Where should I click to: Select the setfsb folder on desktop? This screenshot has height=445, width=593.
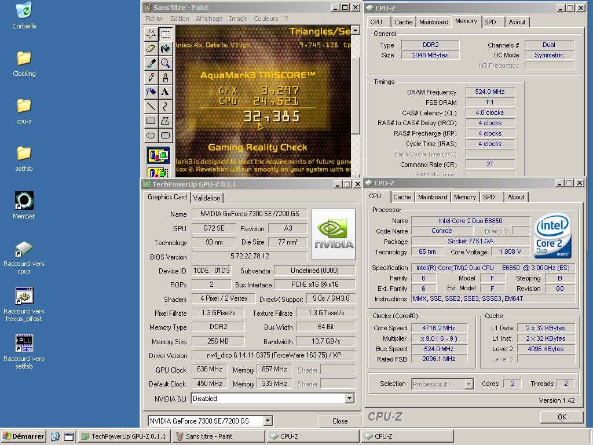tap(24, 159)
